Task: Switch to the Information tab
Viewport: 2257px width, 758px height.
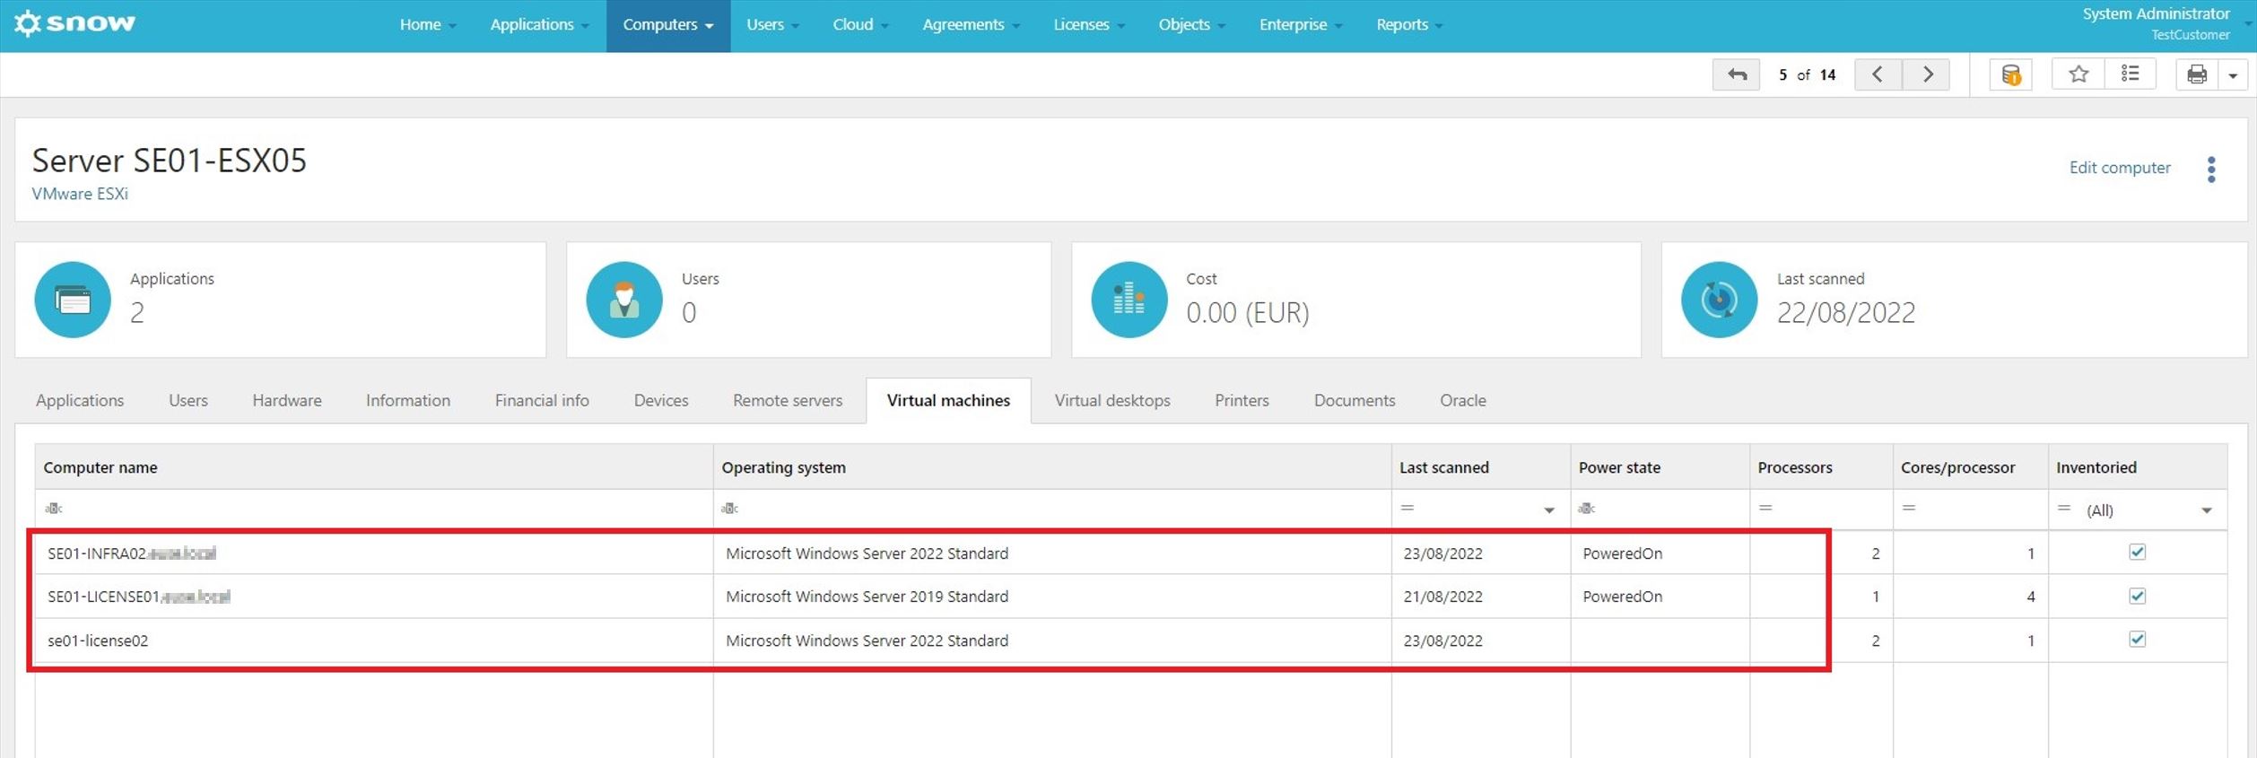Action: (408, 401)
